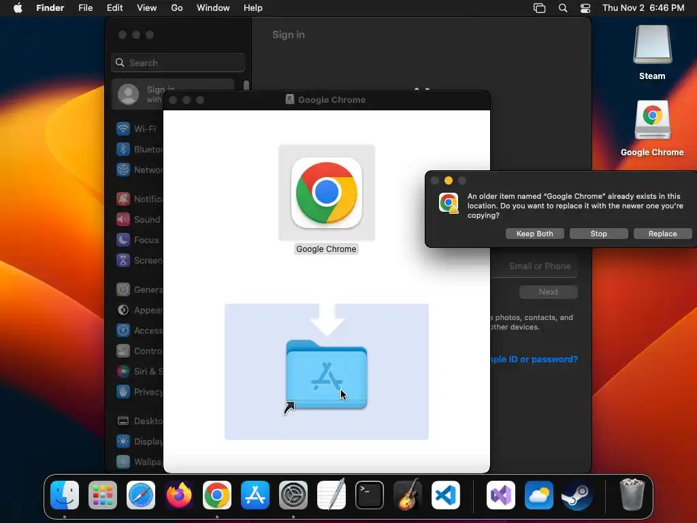
Task: Open Notifications settings in sidebar
Action: [x=139, y=199]
